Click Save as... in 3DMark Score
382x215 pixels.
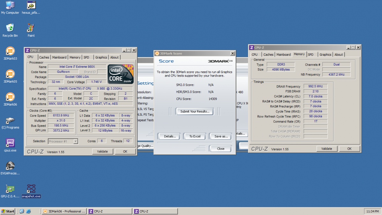221,136
